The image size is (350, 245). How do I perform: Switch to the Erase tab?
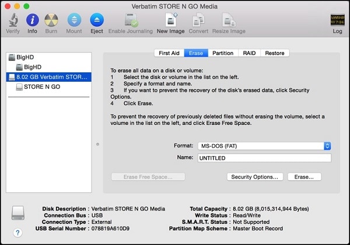tap(196, 53)
